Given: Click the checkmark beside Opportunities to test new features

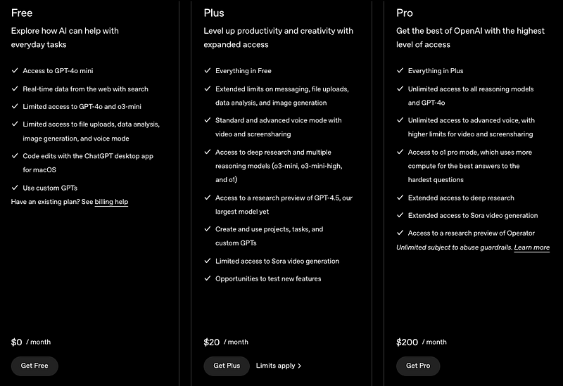Looking at the screenshot, I should (x=207, y=278).
